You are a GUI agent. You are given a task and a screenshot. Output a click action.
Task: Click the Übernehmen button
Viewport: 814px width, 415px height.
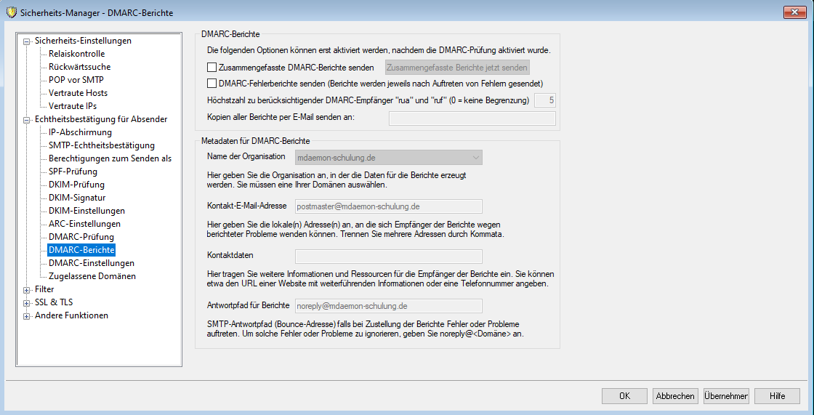tap(725, 396)
